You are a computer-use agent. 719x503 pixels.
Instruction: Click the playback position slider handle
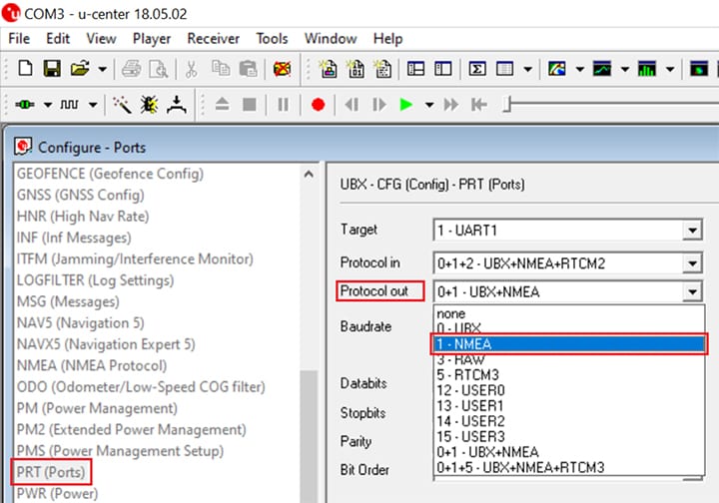506,104
